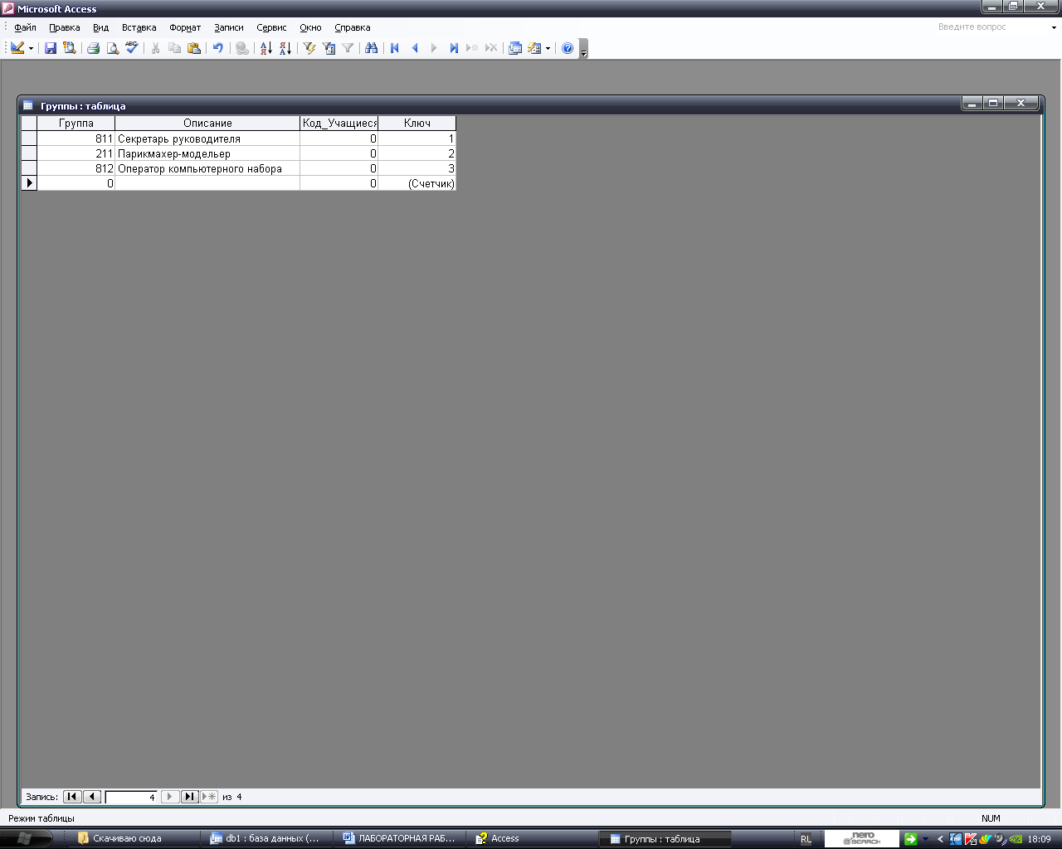
Task: Expand the help question box dropdown arrow
Action: [1054, 27]
